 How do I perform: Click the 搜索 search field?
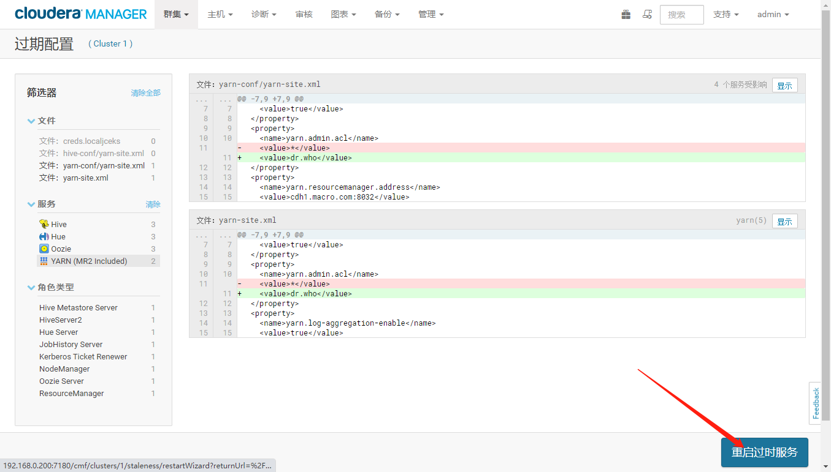coord(681,15)
